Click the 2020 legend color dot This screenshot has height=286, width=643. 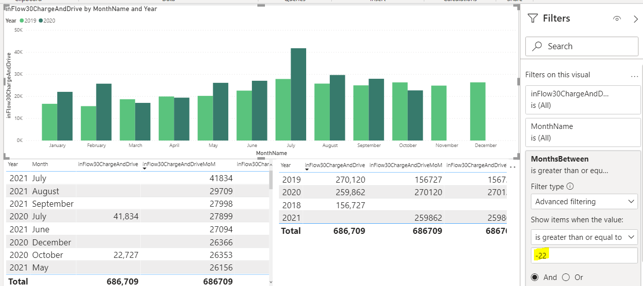click(x=42, y=21)
